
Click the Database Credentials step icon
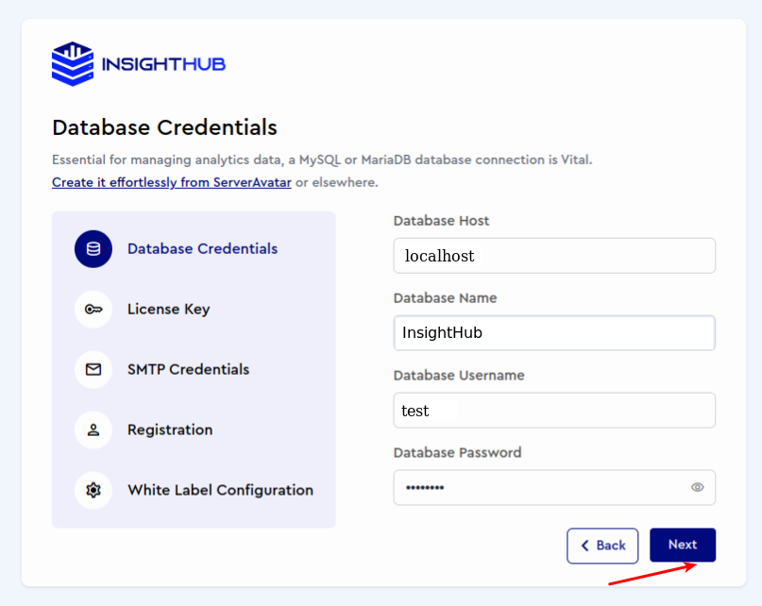coord(93,249)
